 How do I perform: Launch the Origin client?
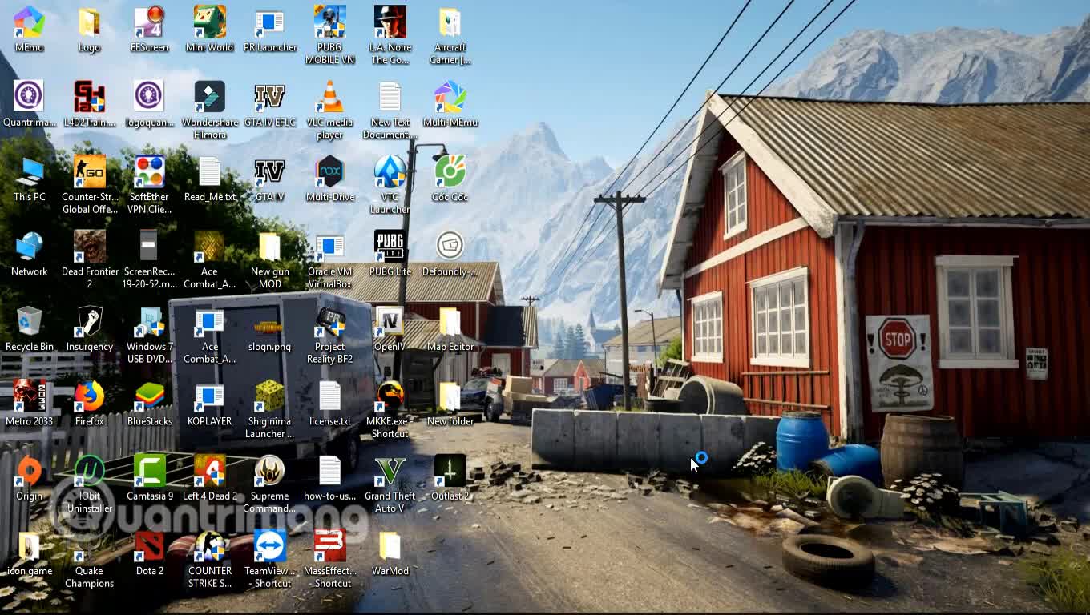click(x=30, y=478)
